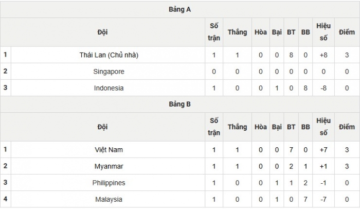Choose the Philippines team row

pyautogui.click(x=109, y=183)
